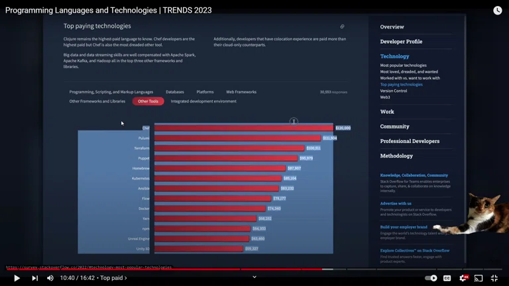Click the Chef salary bar in chart
This screenshot has width=509, height=286.
[x=243, y=128]
